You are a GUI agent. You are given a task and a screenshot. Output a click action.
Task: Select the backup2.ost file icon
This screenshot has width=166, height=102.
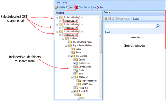click(65, 28)
